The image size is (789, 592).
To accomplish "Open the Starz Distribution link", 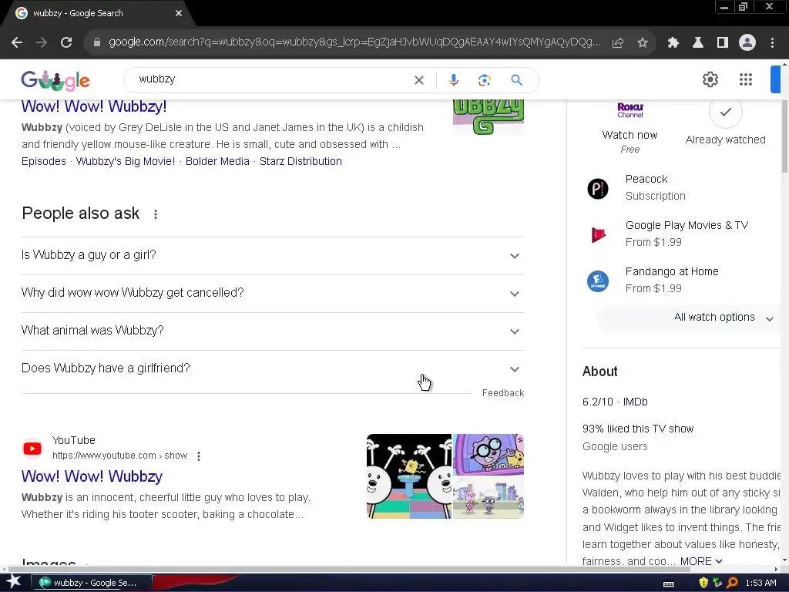I will tap(300, 161).
